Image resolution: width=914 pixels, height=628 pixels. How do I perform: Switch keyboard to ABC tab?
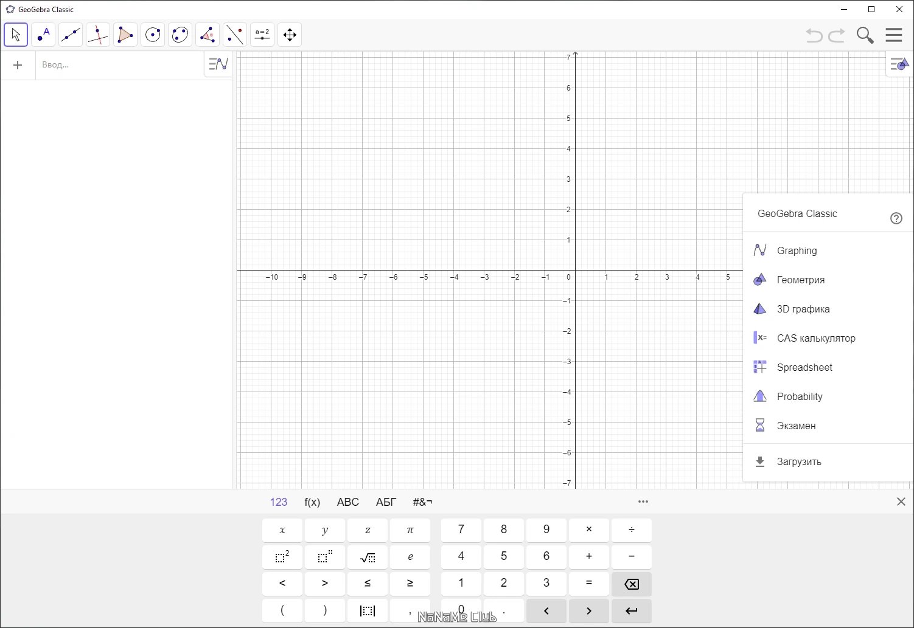tap(348, 502)
